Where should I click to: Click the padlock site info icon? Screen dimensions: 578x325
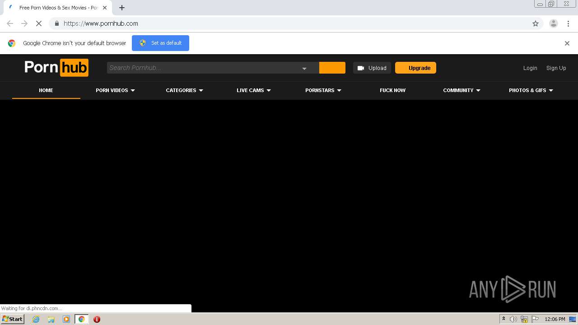point(56,23)
